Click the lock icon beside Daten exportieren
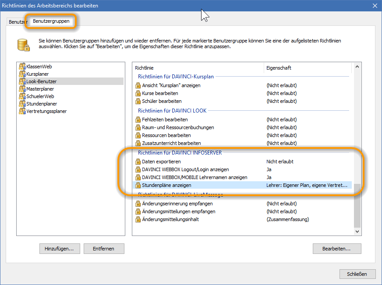This screenshot has width=382, height=285. [x=138, y=162]
